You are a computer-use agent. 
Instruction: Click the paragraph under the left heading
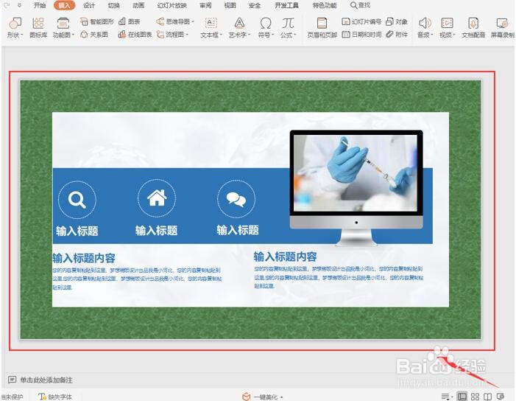[137, 279]
